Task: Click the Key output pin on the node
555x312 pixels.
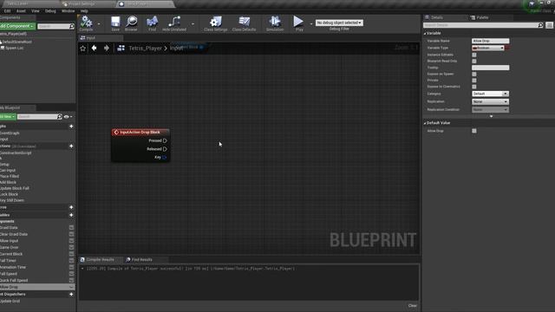Action: pos(164,158)
